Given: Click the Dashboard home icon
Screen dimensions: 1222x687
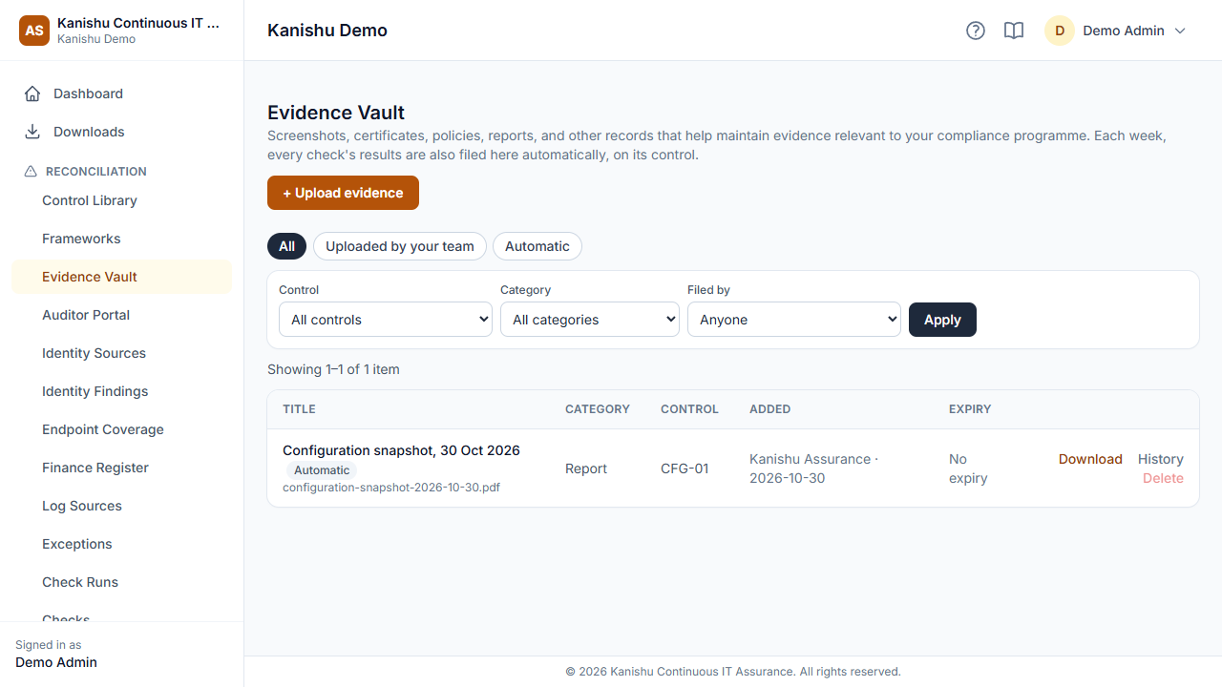Looking at the screenshot, I should click(x=32, y=94).
